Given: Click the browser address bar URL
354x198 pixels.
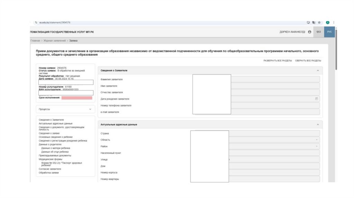Looking at the screenshot, I should click(55, 22).
